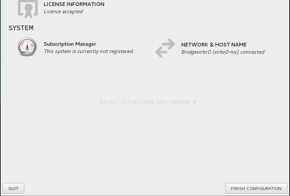Click the FINISH CONFIGURATION button

pyautogui.click(x=256, y=188)
